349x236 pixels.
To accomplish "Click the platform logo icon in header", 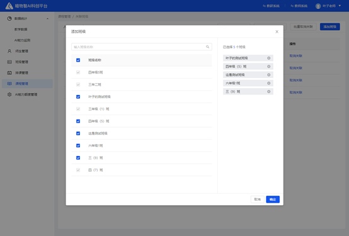I will coord(9,6).
